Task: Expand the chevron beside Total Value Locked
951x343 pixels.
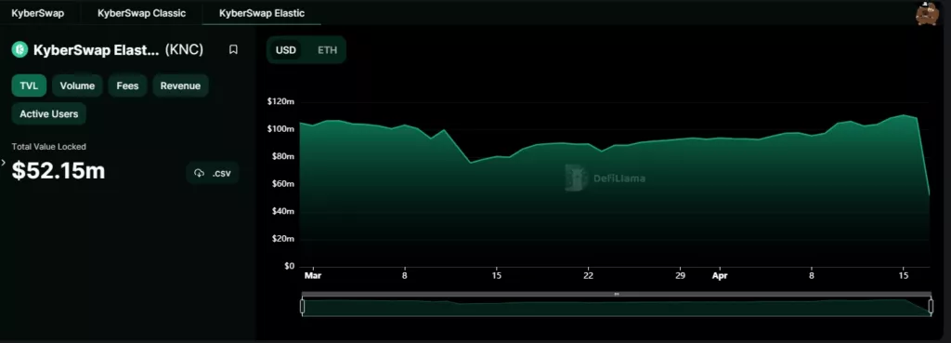Action: (x=3, y=162)
